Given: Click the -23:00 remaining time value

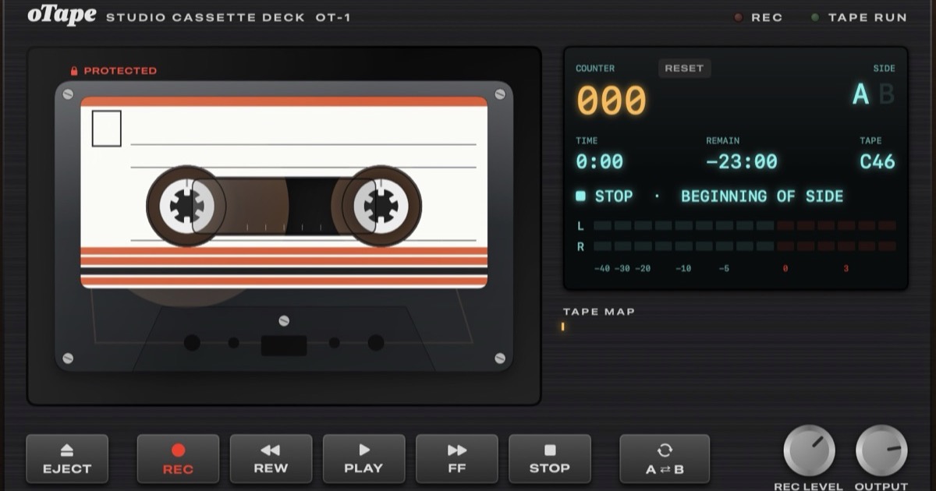Looking at the screenshot, I should point(742,162).
